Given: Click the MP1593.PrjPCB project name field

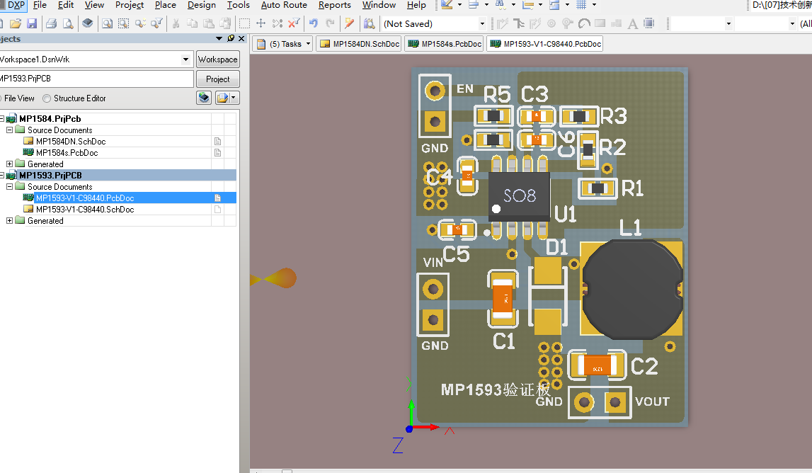Looking at the screenshot, I should (96, 79).
